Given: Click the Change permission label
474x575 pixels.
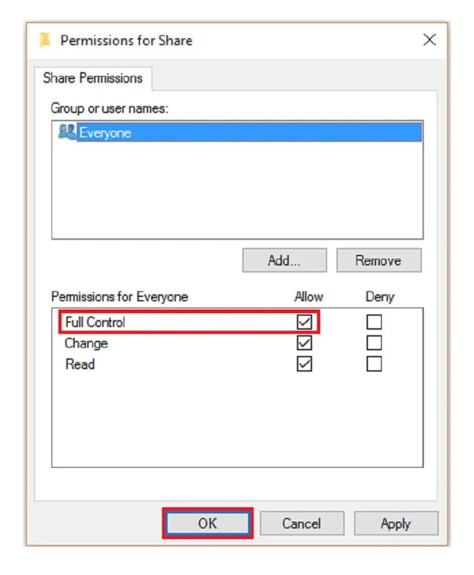Looking at the screenshot, I should [x=86, y=343].
